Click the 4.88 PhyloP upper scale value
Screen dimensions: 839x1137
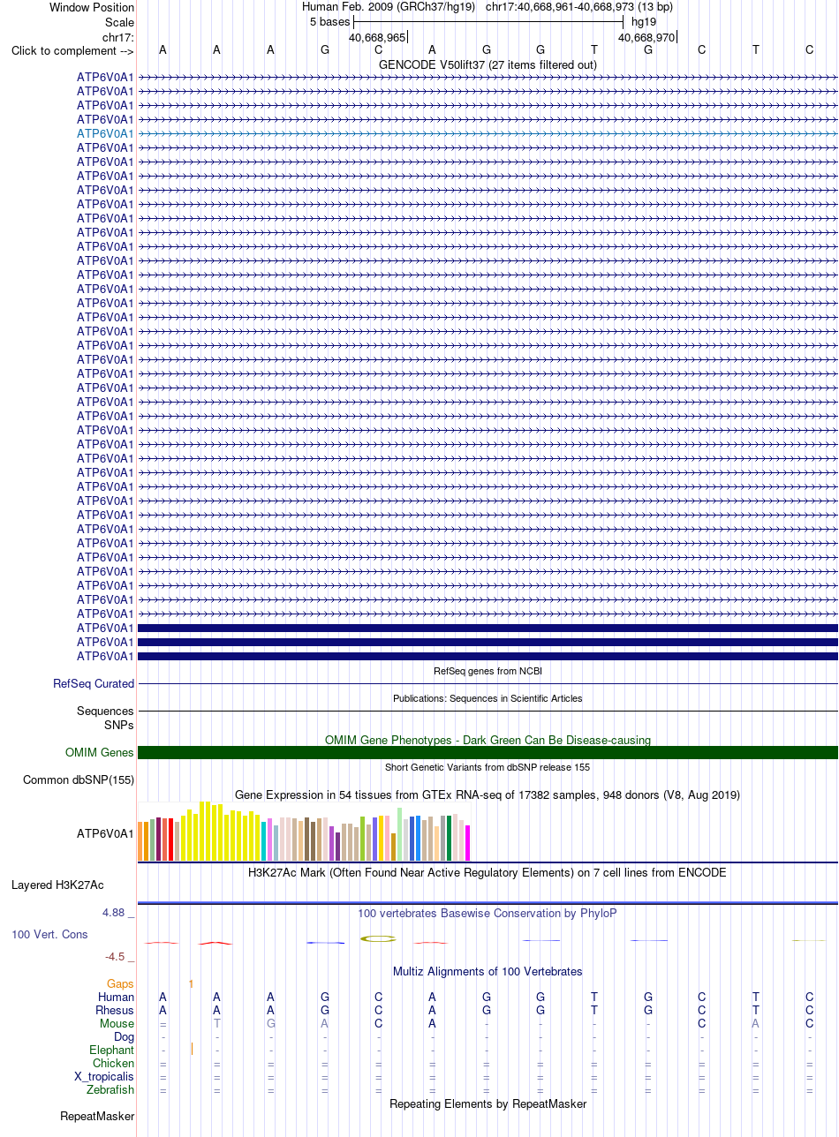[x=117, y=913]
